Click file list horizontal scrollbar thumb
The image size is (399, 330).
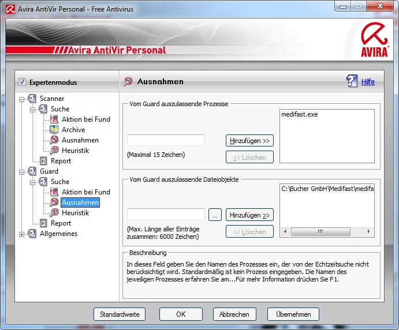320,231
